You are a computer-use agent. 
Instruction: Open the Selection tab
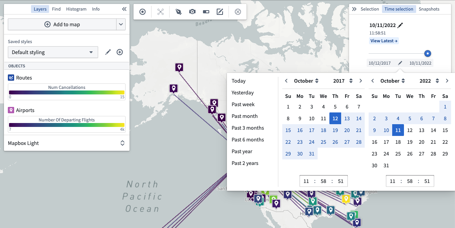point(370,9)
